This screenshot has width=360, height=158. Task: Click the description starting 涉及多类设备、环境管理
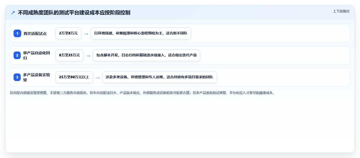160,77
